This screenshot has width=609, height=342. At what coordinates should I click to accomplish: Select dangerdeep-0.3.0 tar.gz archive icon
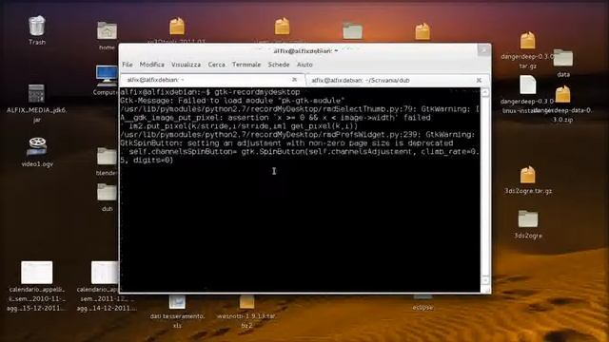point(527,41)
